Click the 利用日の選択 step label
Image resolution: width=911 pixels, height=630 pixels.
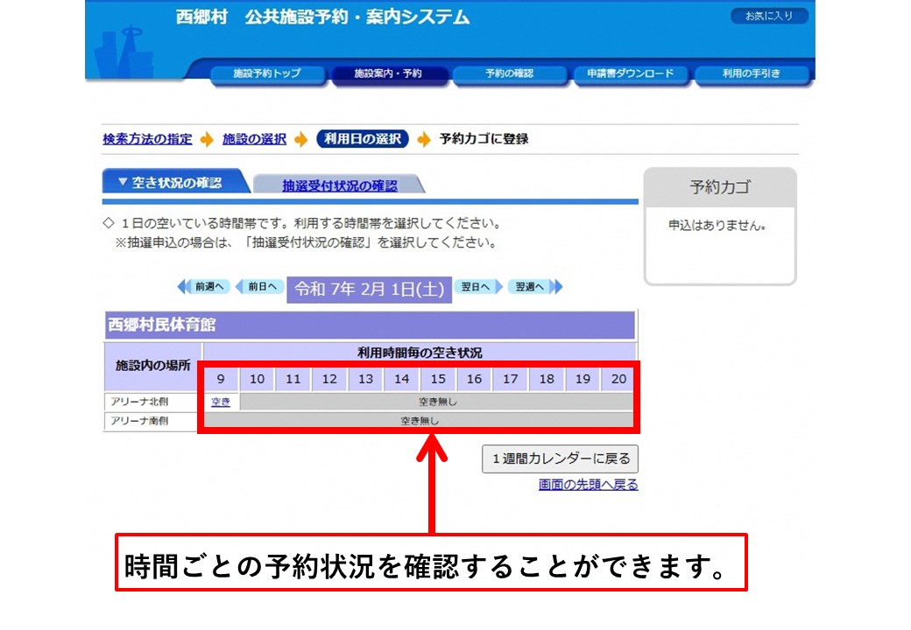click(x=363, y=139)
